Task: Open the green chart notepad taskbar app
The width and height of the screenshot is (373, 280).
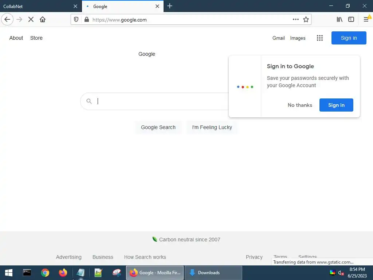Action: [98, 273]
